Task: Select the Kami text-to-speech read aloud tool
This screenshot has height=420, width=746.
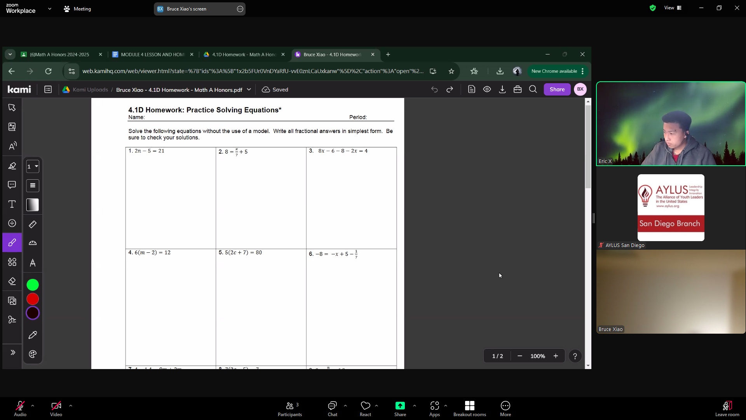Action: 12,146
